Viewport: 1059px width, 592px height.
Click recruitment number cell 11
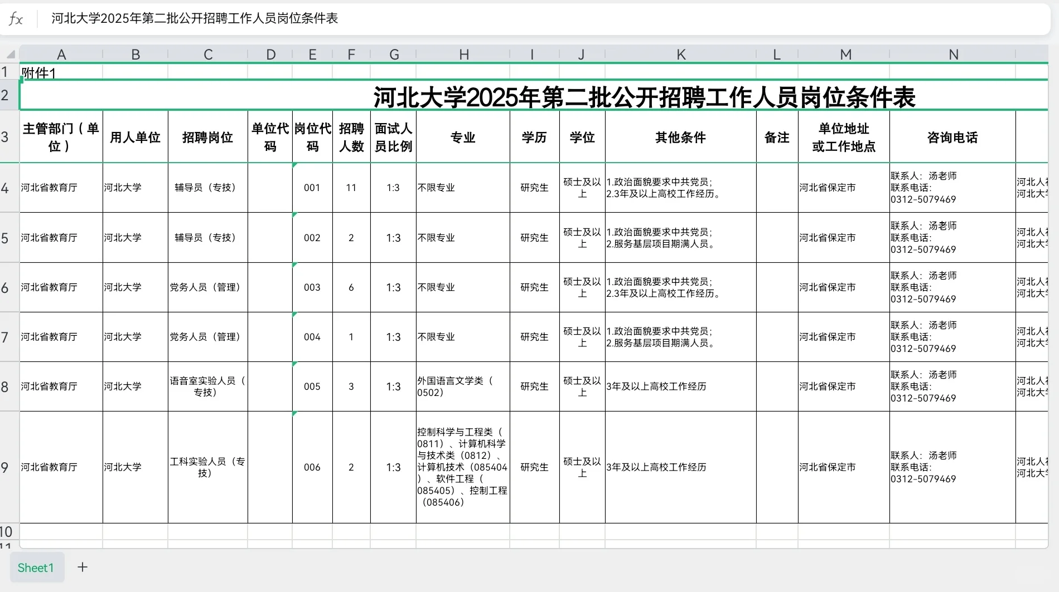pyautogui.click(x=351, y=188)
